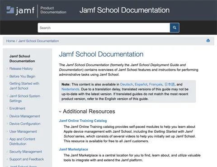Open Release History in the sidebar

[21, 68]
